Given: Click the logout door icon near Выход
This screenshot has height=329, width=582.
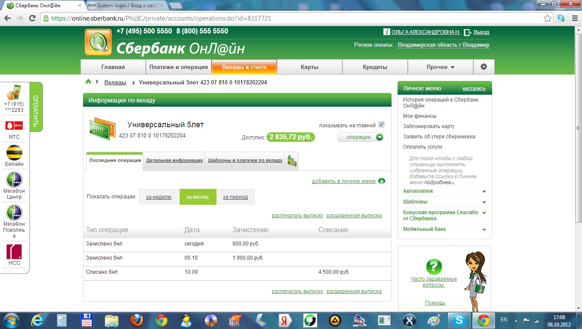Looking at the screenshot, I should click(x=468, y=32).
